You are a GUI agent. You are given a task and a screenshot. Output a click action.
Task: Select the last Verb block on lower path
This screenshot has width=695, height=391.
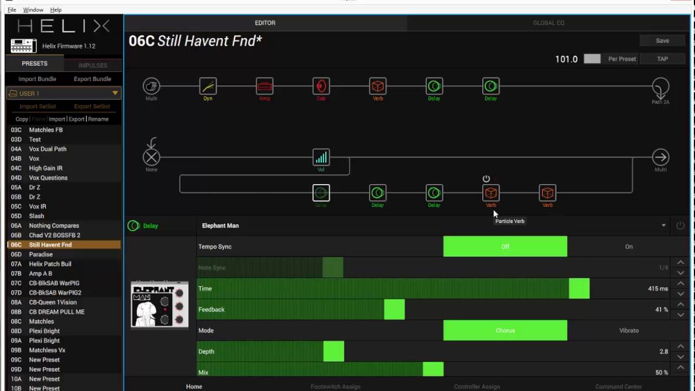(547, 193)
